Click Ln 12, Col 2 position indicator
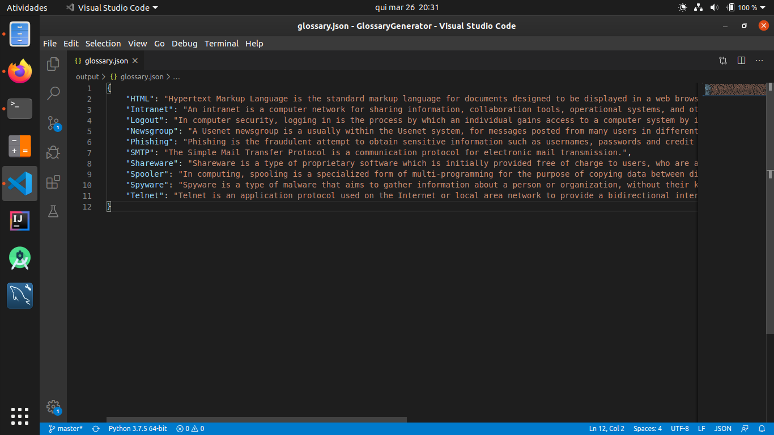The image size is (774, 435). [x=606, y=429]
